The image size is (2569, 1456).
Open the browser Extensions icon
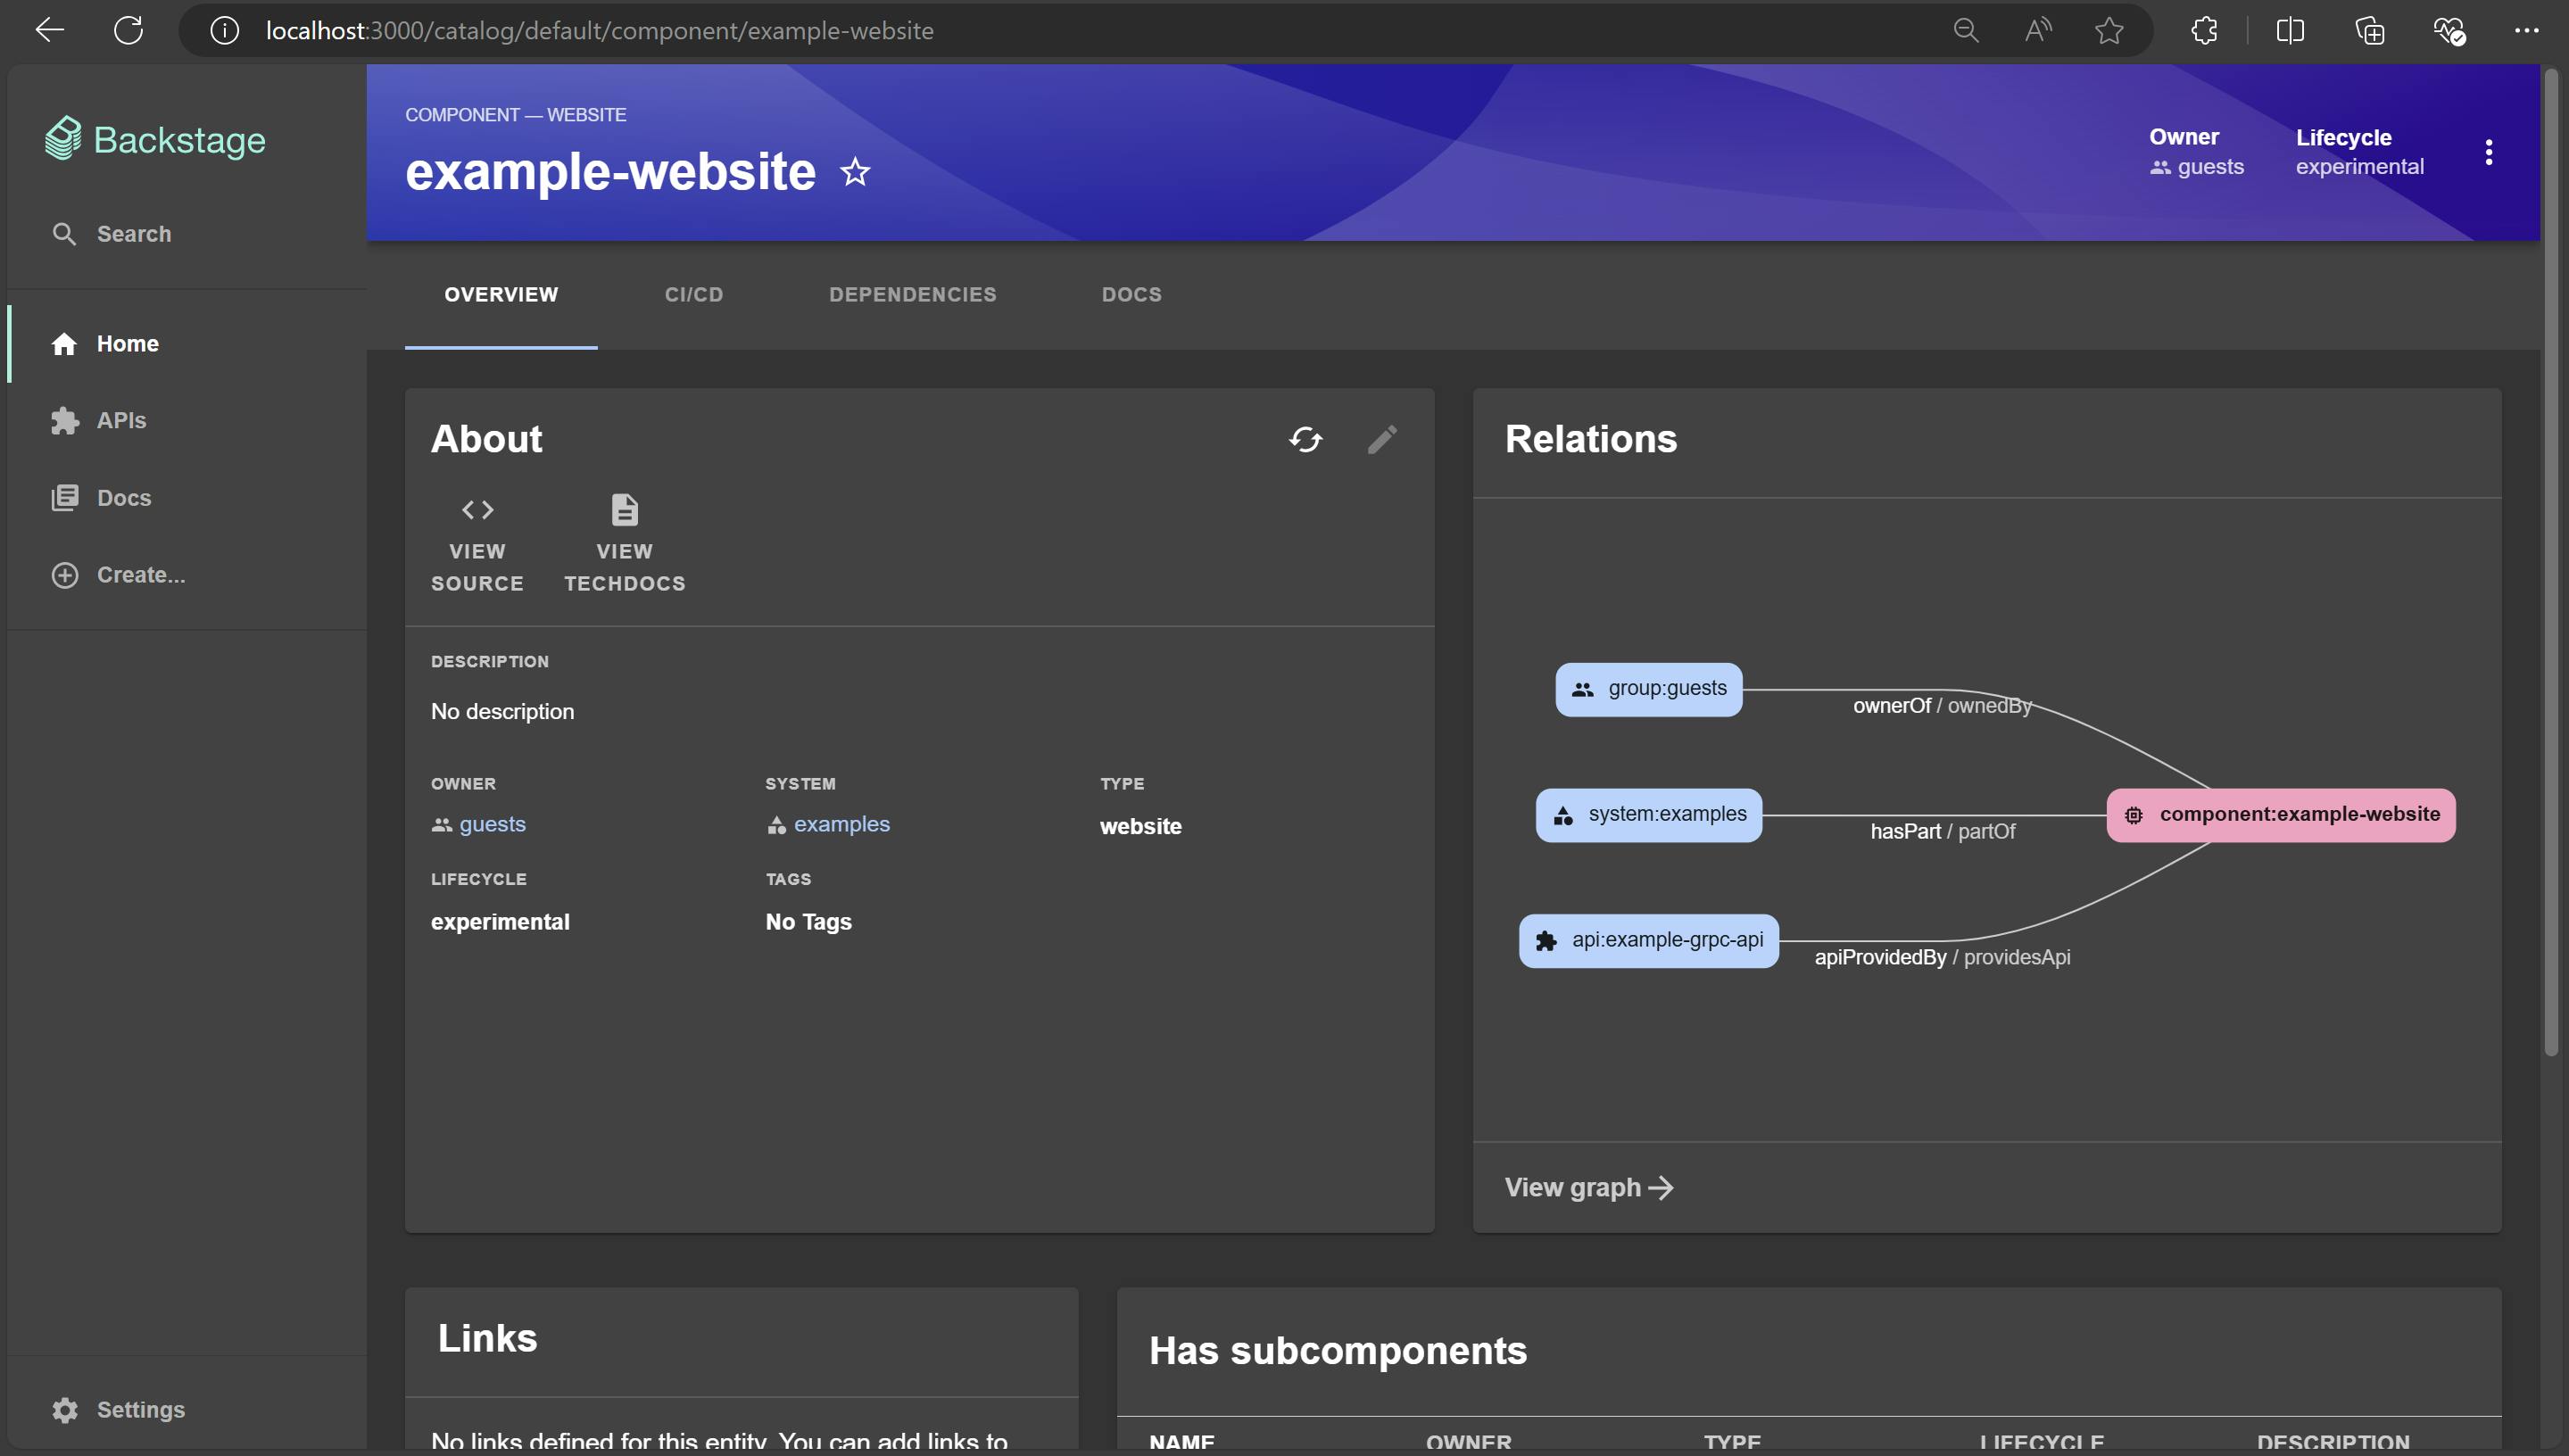tap(2204, 31)
